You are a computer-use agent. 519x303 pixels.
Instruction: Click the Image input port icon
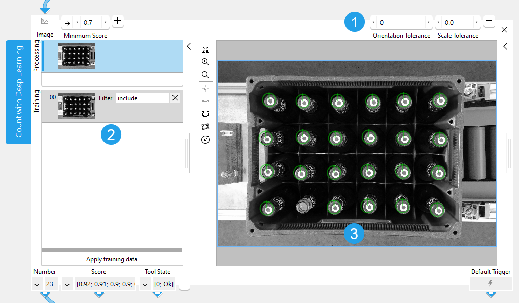coord(45,21)
